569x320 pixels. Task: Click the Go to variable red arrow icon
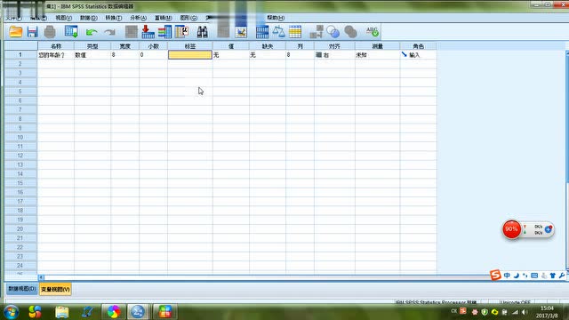click(148, 32)
